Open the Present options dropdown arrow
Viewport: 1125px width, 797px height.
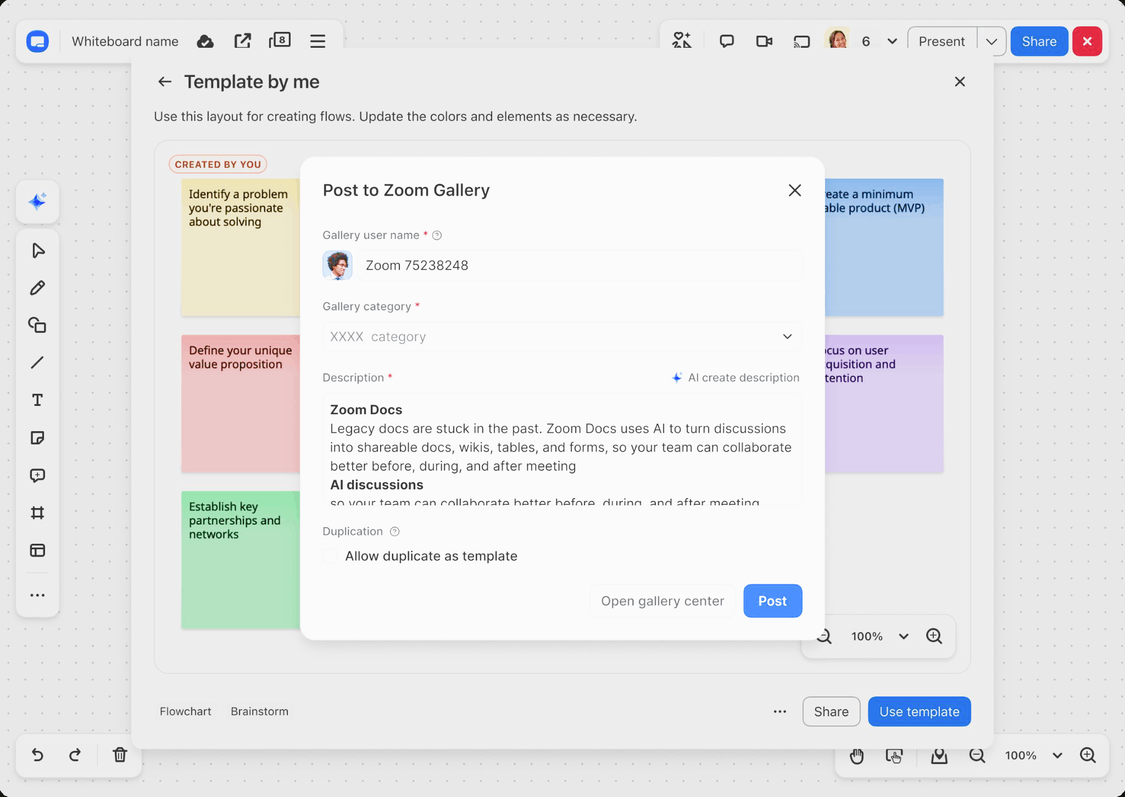click(x=992, y=41)
